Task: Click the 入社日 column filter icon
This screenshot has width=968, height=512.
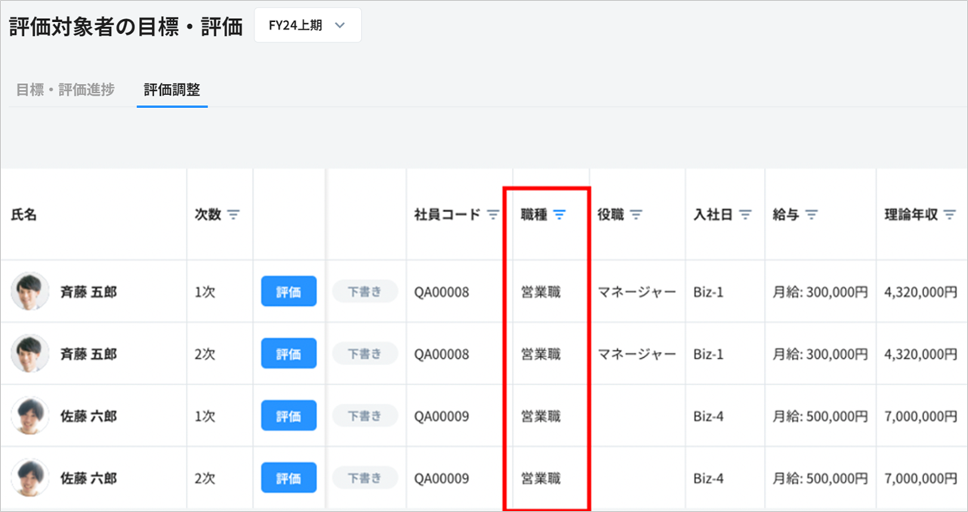Action: click(745, 215)
